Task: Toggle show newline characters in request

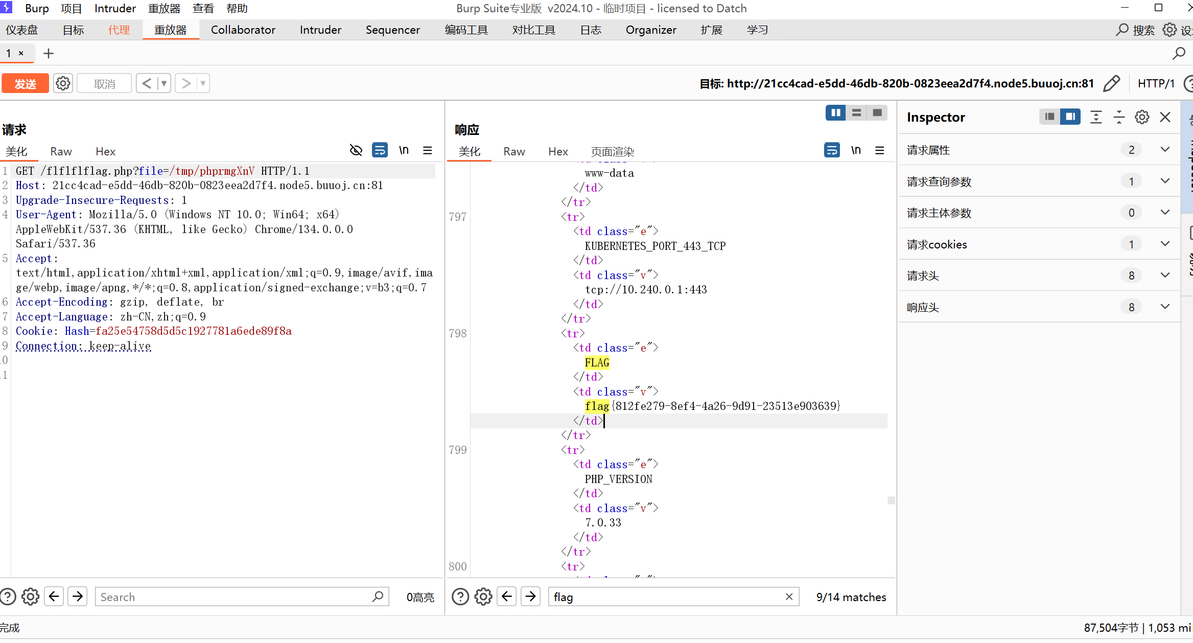Action: click(x=404, y=150)
